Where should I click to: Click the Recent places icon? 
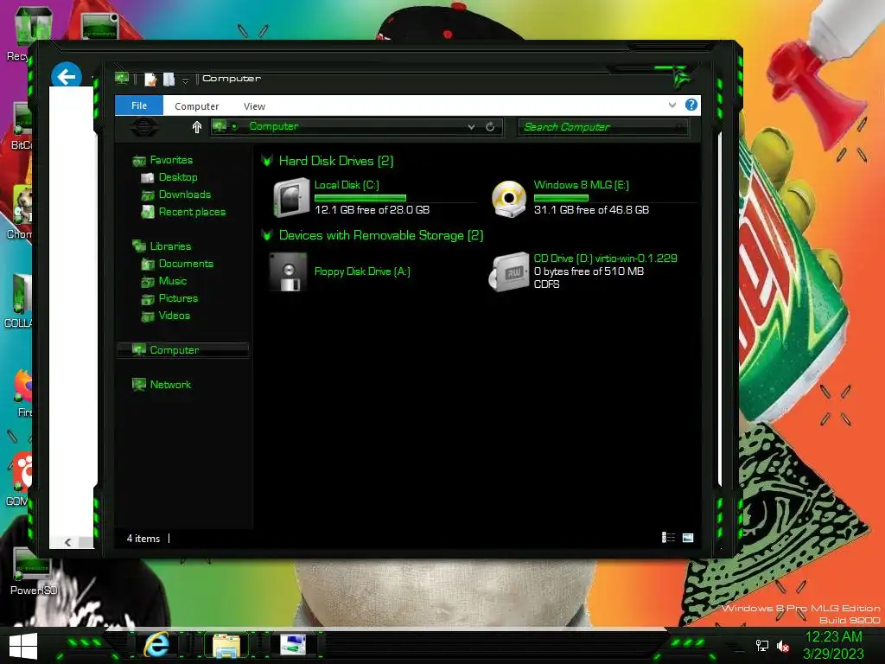(x=148, y=212)
